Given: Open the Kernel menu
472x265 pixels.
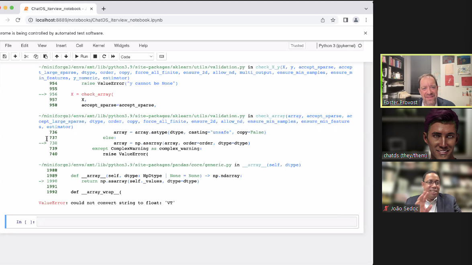Looking at the screenshot, I should pyautogui.click(x=98, y=46).
